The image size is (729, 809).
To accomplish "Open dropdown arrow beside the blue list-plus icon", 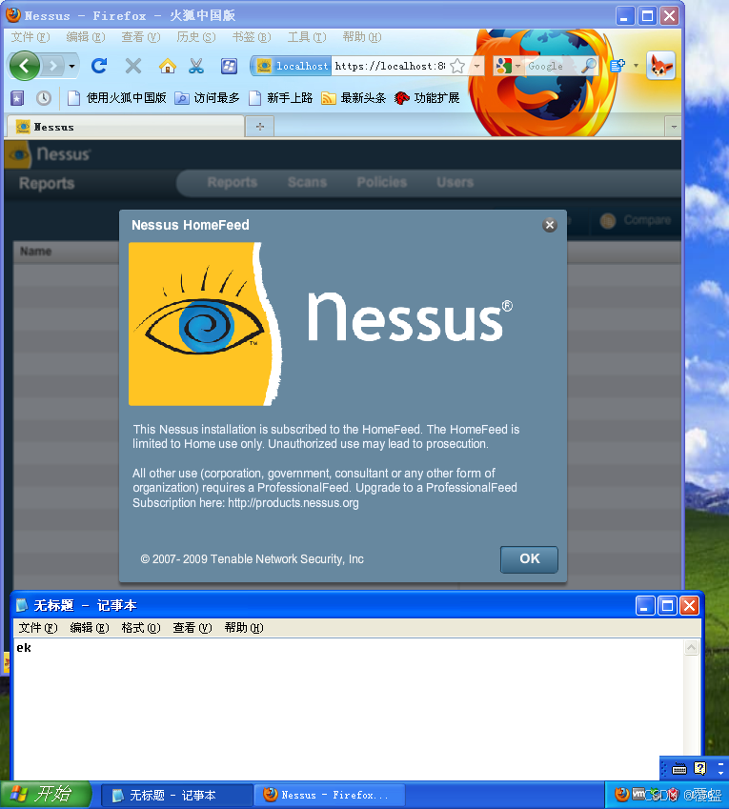I will click(x=636, y=66).
